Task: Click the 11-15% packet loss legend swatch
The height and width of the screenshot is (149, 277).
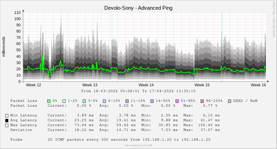Action: [127, 101]
